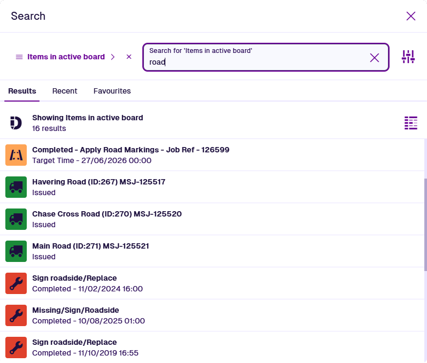Select the Results tab
427x363 pixels.
22,91
